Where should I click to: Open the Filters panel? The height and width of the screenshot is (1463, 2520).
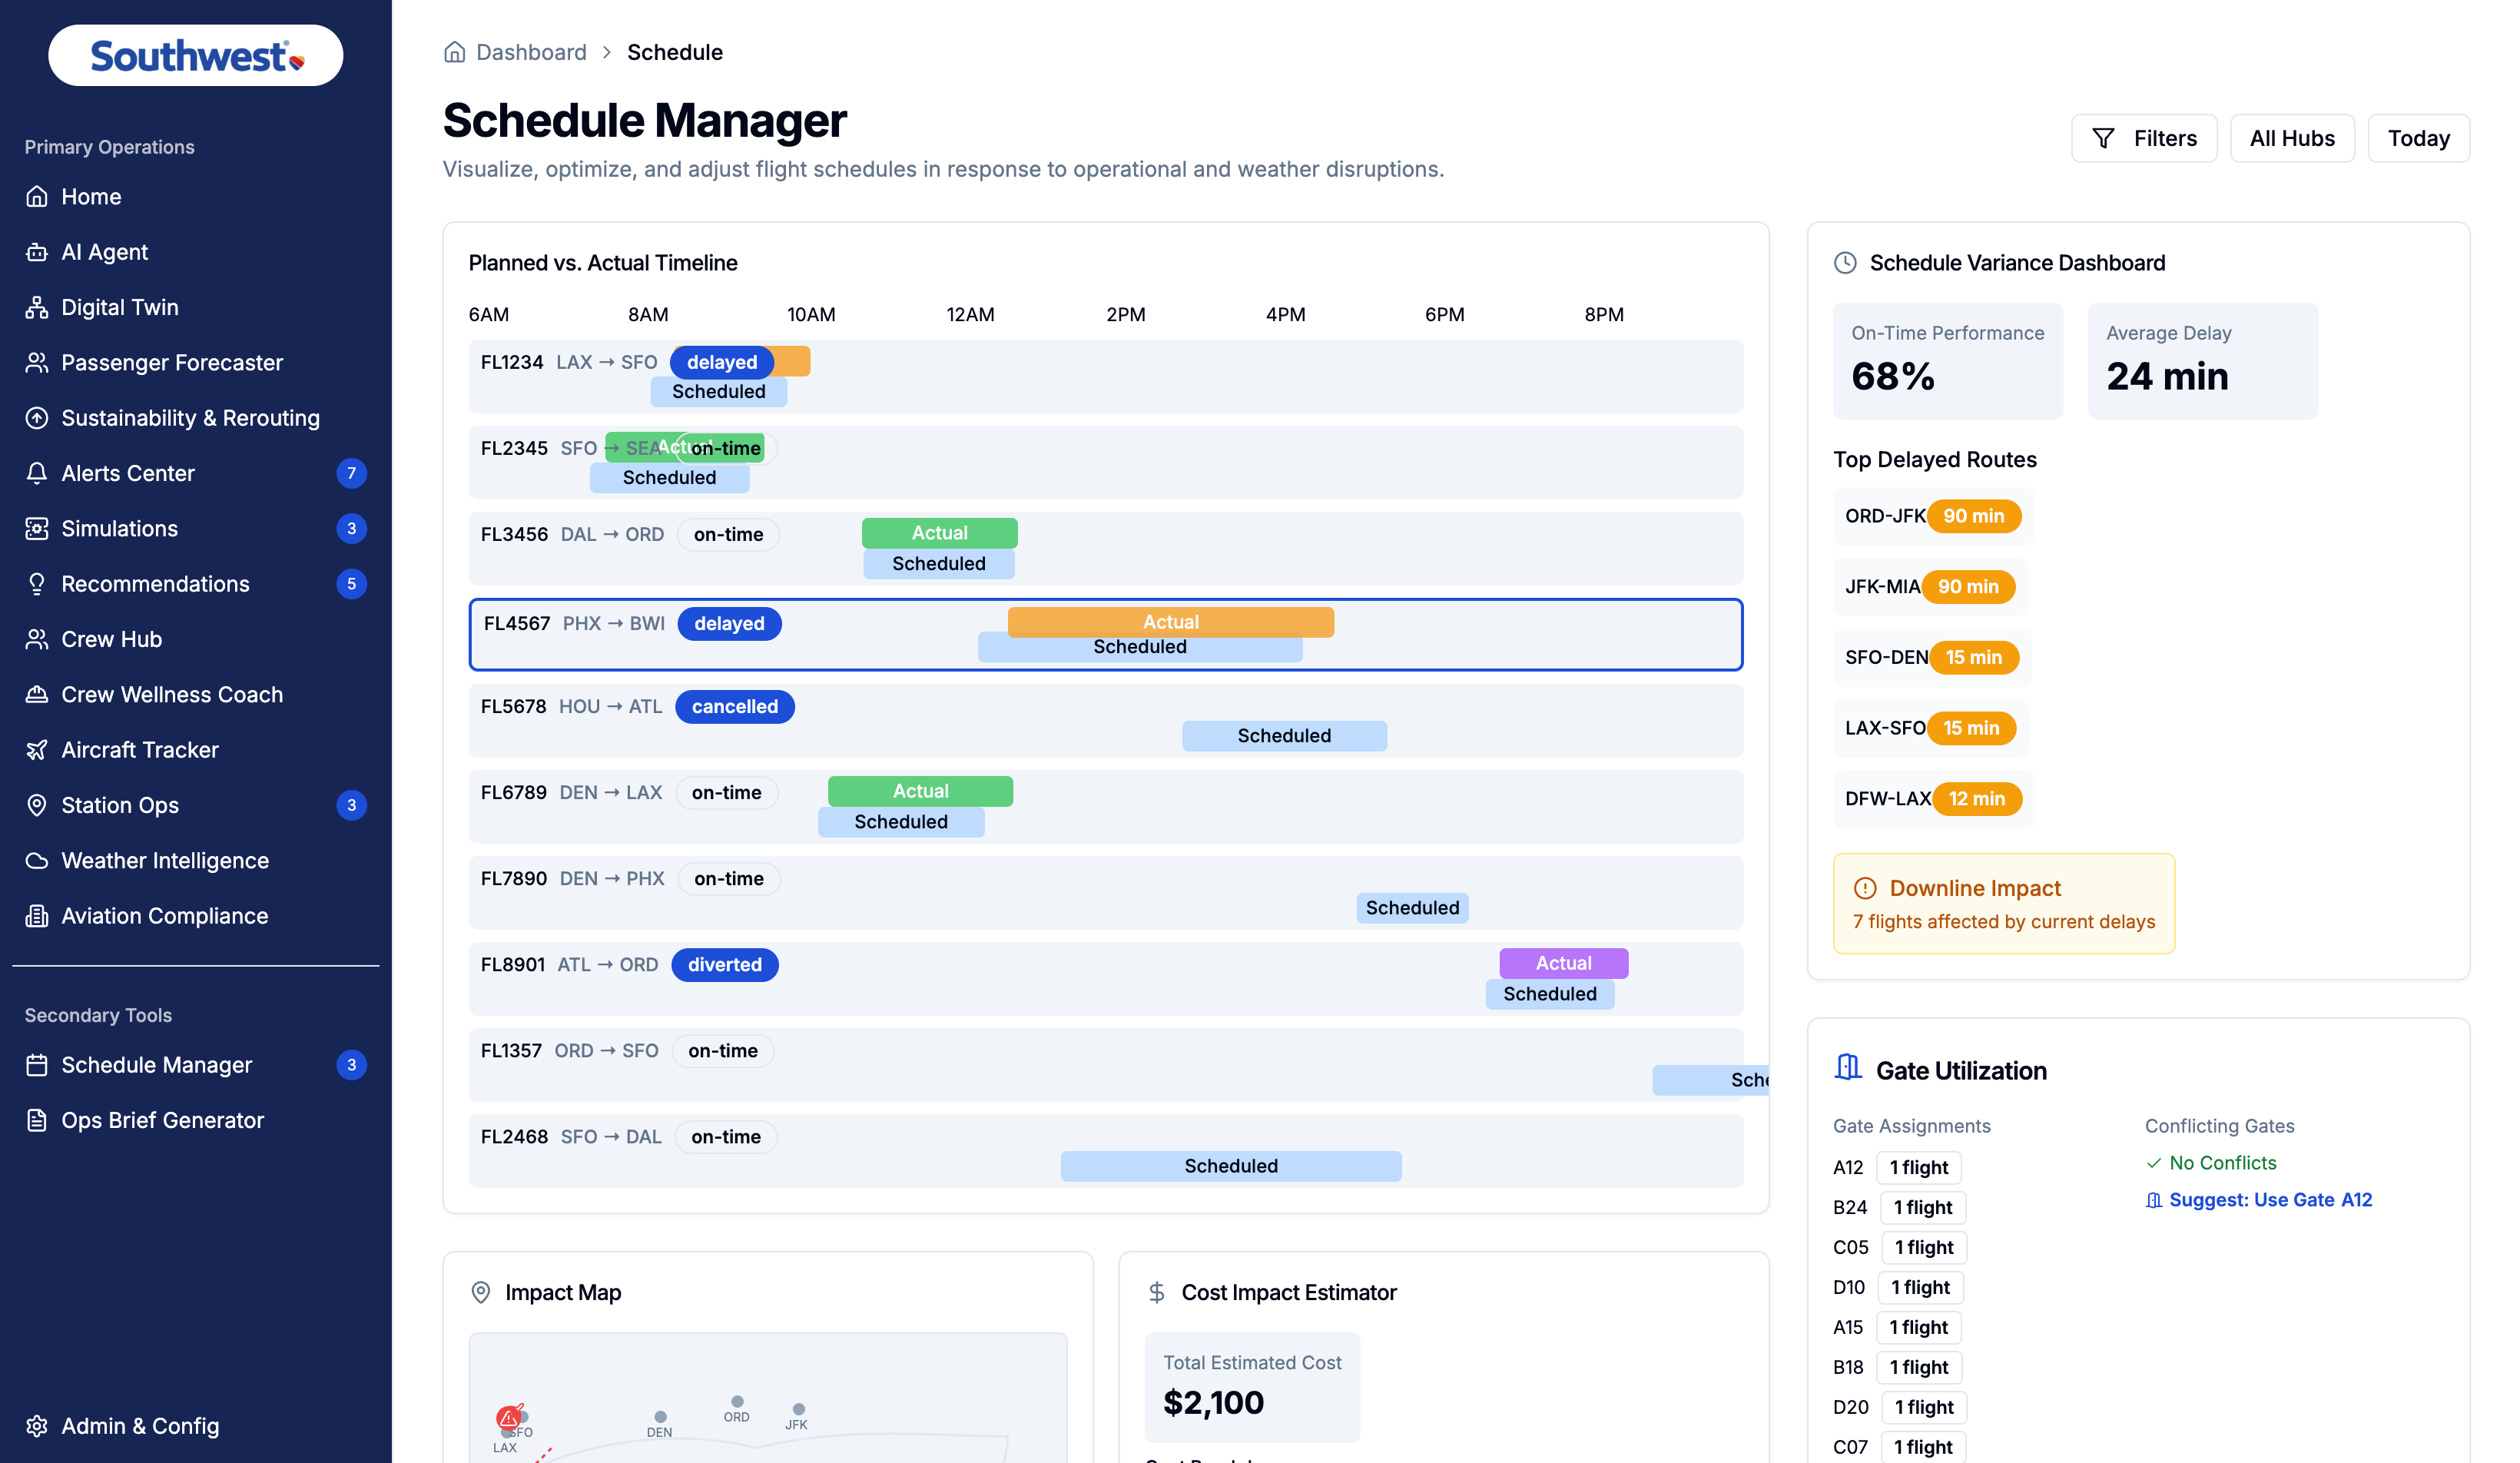coord(2144,138)
